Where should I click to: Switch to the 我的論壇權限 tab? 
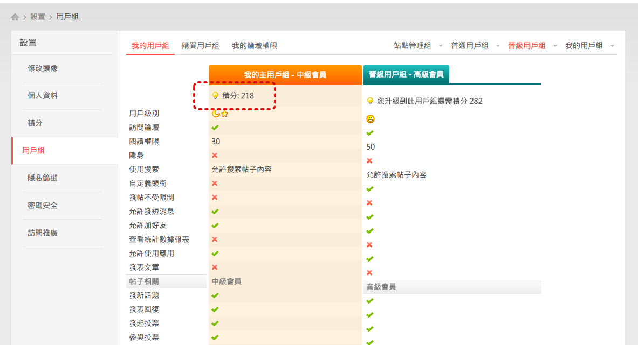pyautogui.click(x=255, y=46)
